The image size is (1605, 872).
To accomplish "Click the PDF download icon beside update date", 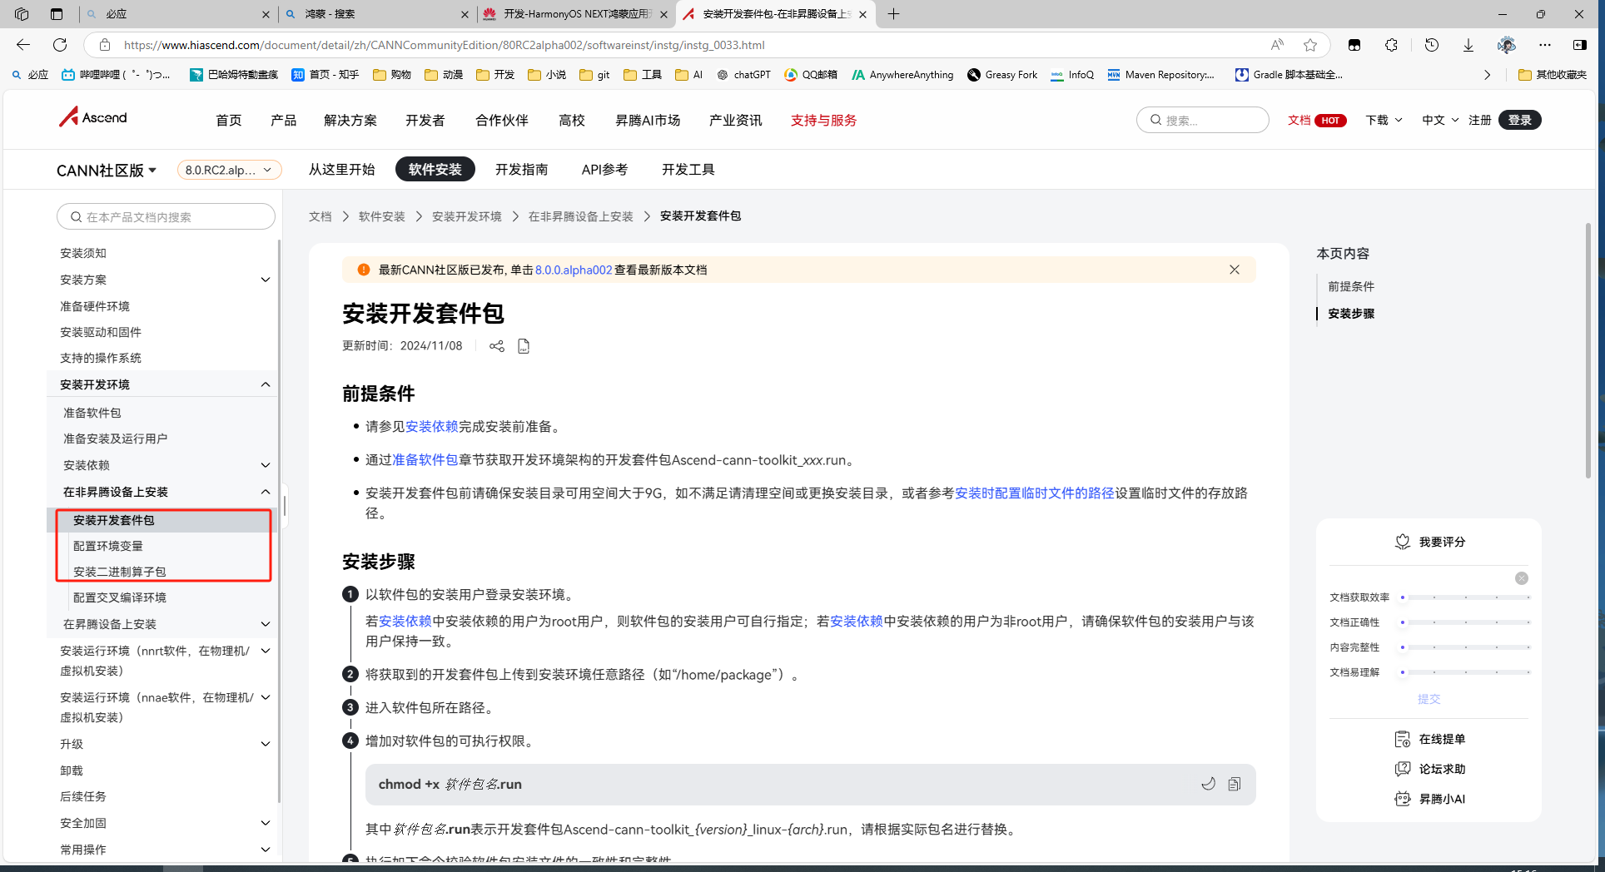I will (524, 346).
